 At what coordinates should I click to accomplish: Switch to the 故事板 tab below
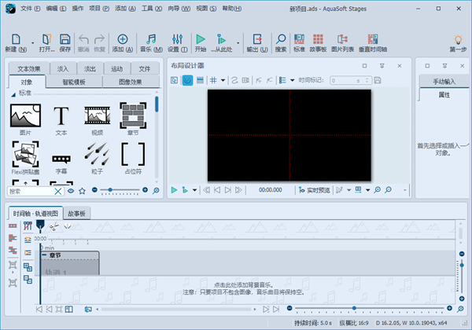pos(77,213)
